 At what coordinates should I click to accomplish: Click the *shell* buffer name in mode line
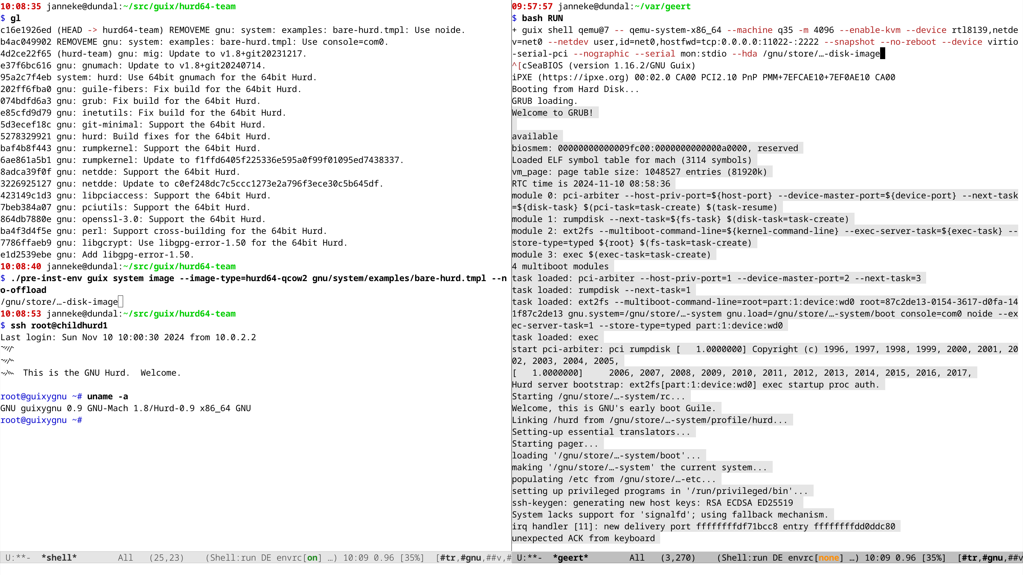[59, 557]
